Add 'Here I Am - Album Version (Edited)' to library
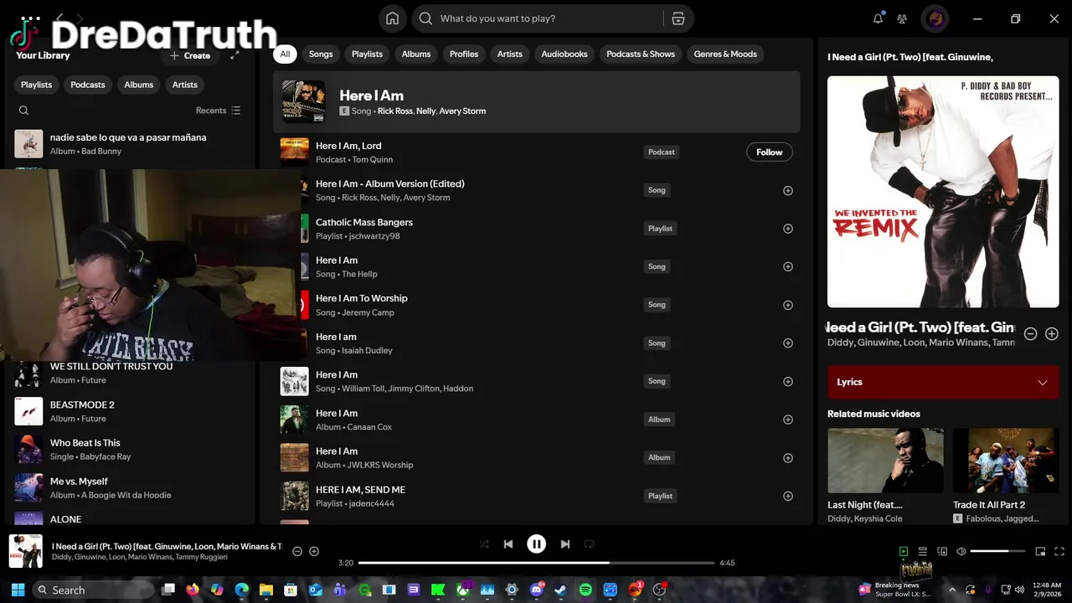Viewport: 1072px width, 603px height. click(787, 191)
